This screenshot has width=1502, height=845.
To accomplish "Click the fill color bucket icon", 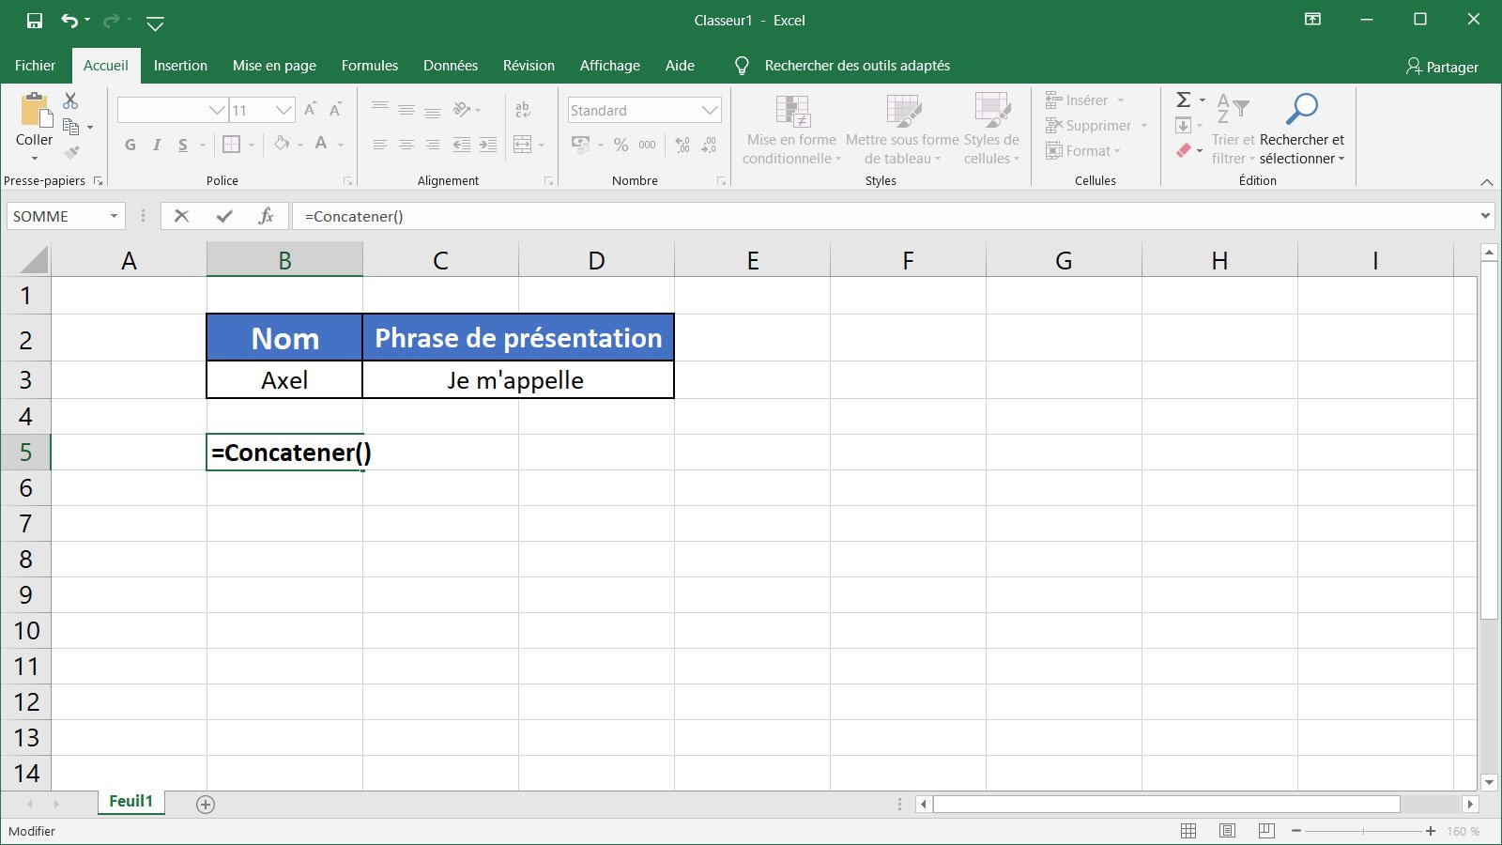I will pyautogui.click(x=282, y=144).
